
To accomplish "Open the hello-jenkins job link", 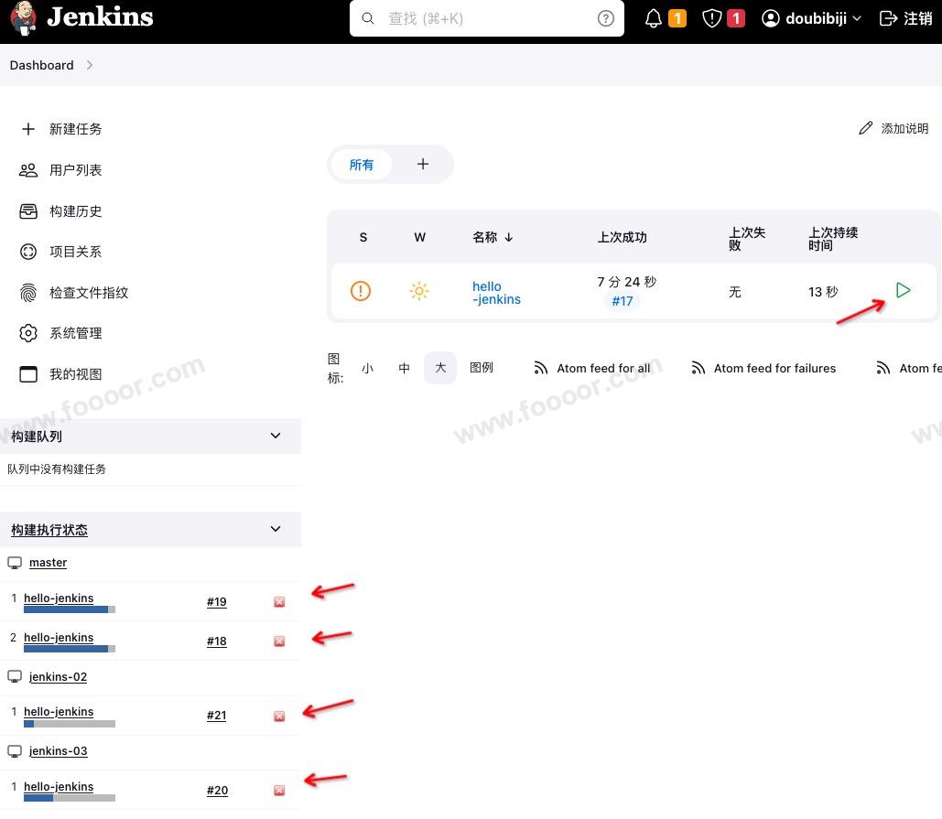I will (496, 293).
